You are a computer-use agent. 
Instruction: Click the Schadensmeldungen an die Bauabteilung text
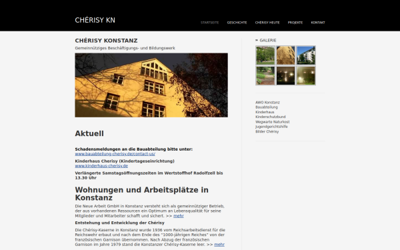pos(134,149)
